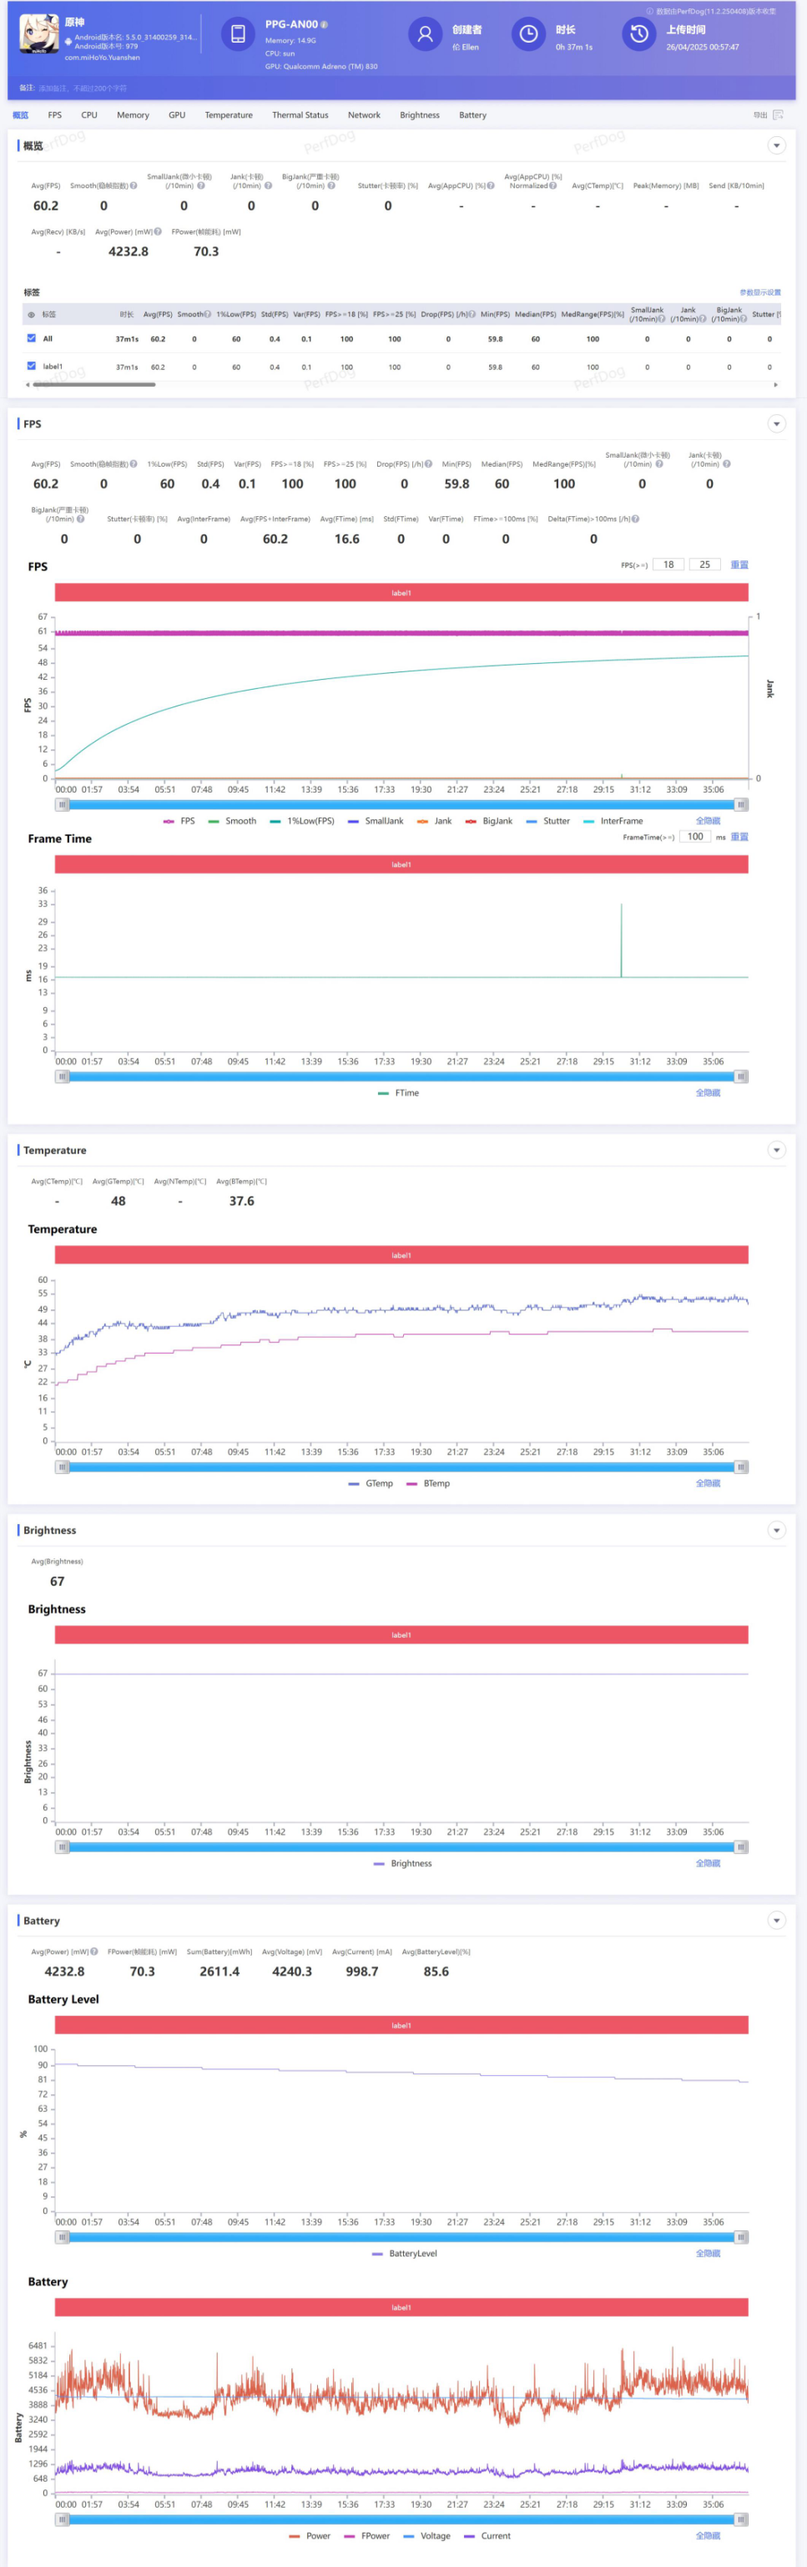Click 全隐藏 hide all under Temperature chart
This screenshot has width=807, height=2567.
click(x=708, y=1484)
